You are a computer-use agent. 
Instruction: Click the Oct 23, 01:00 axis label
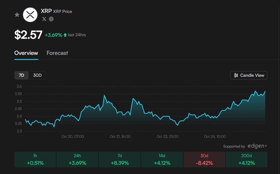[168, 137]
